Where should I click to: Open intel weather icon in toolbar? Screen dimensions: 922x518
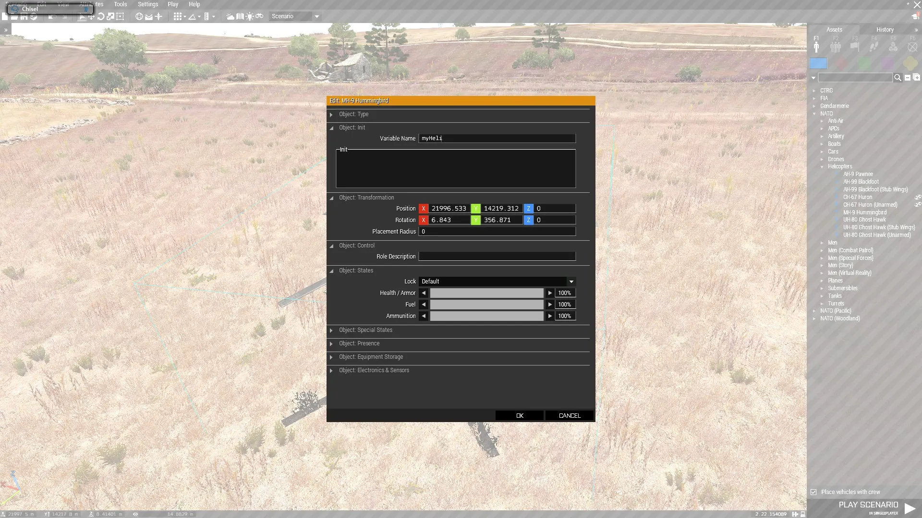click(x=230, y=16)
